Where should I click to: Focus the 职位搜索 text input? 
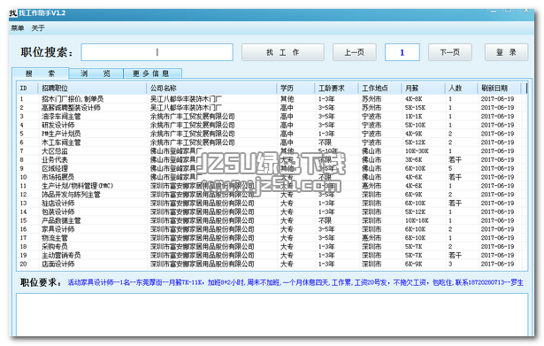(x=157, y=52)
